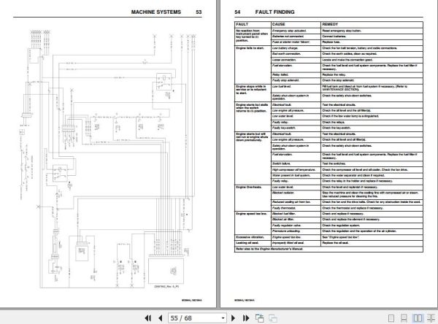Click the REMEDY column header
This screenshot has width=438, height=324.
point(372,24)
